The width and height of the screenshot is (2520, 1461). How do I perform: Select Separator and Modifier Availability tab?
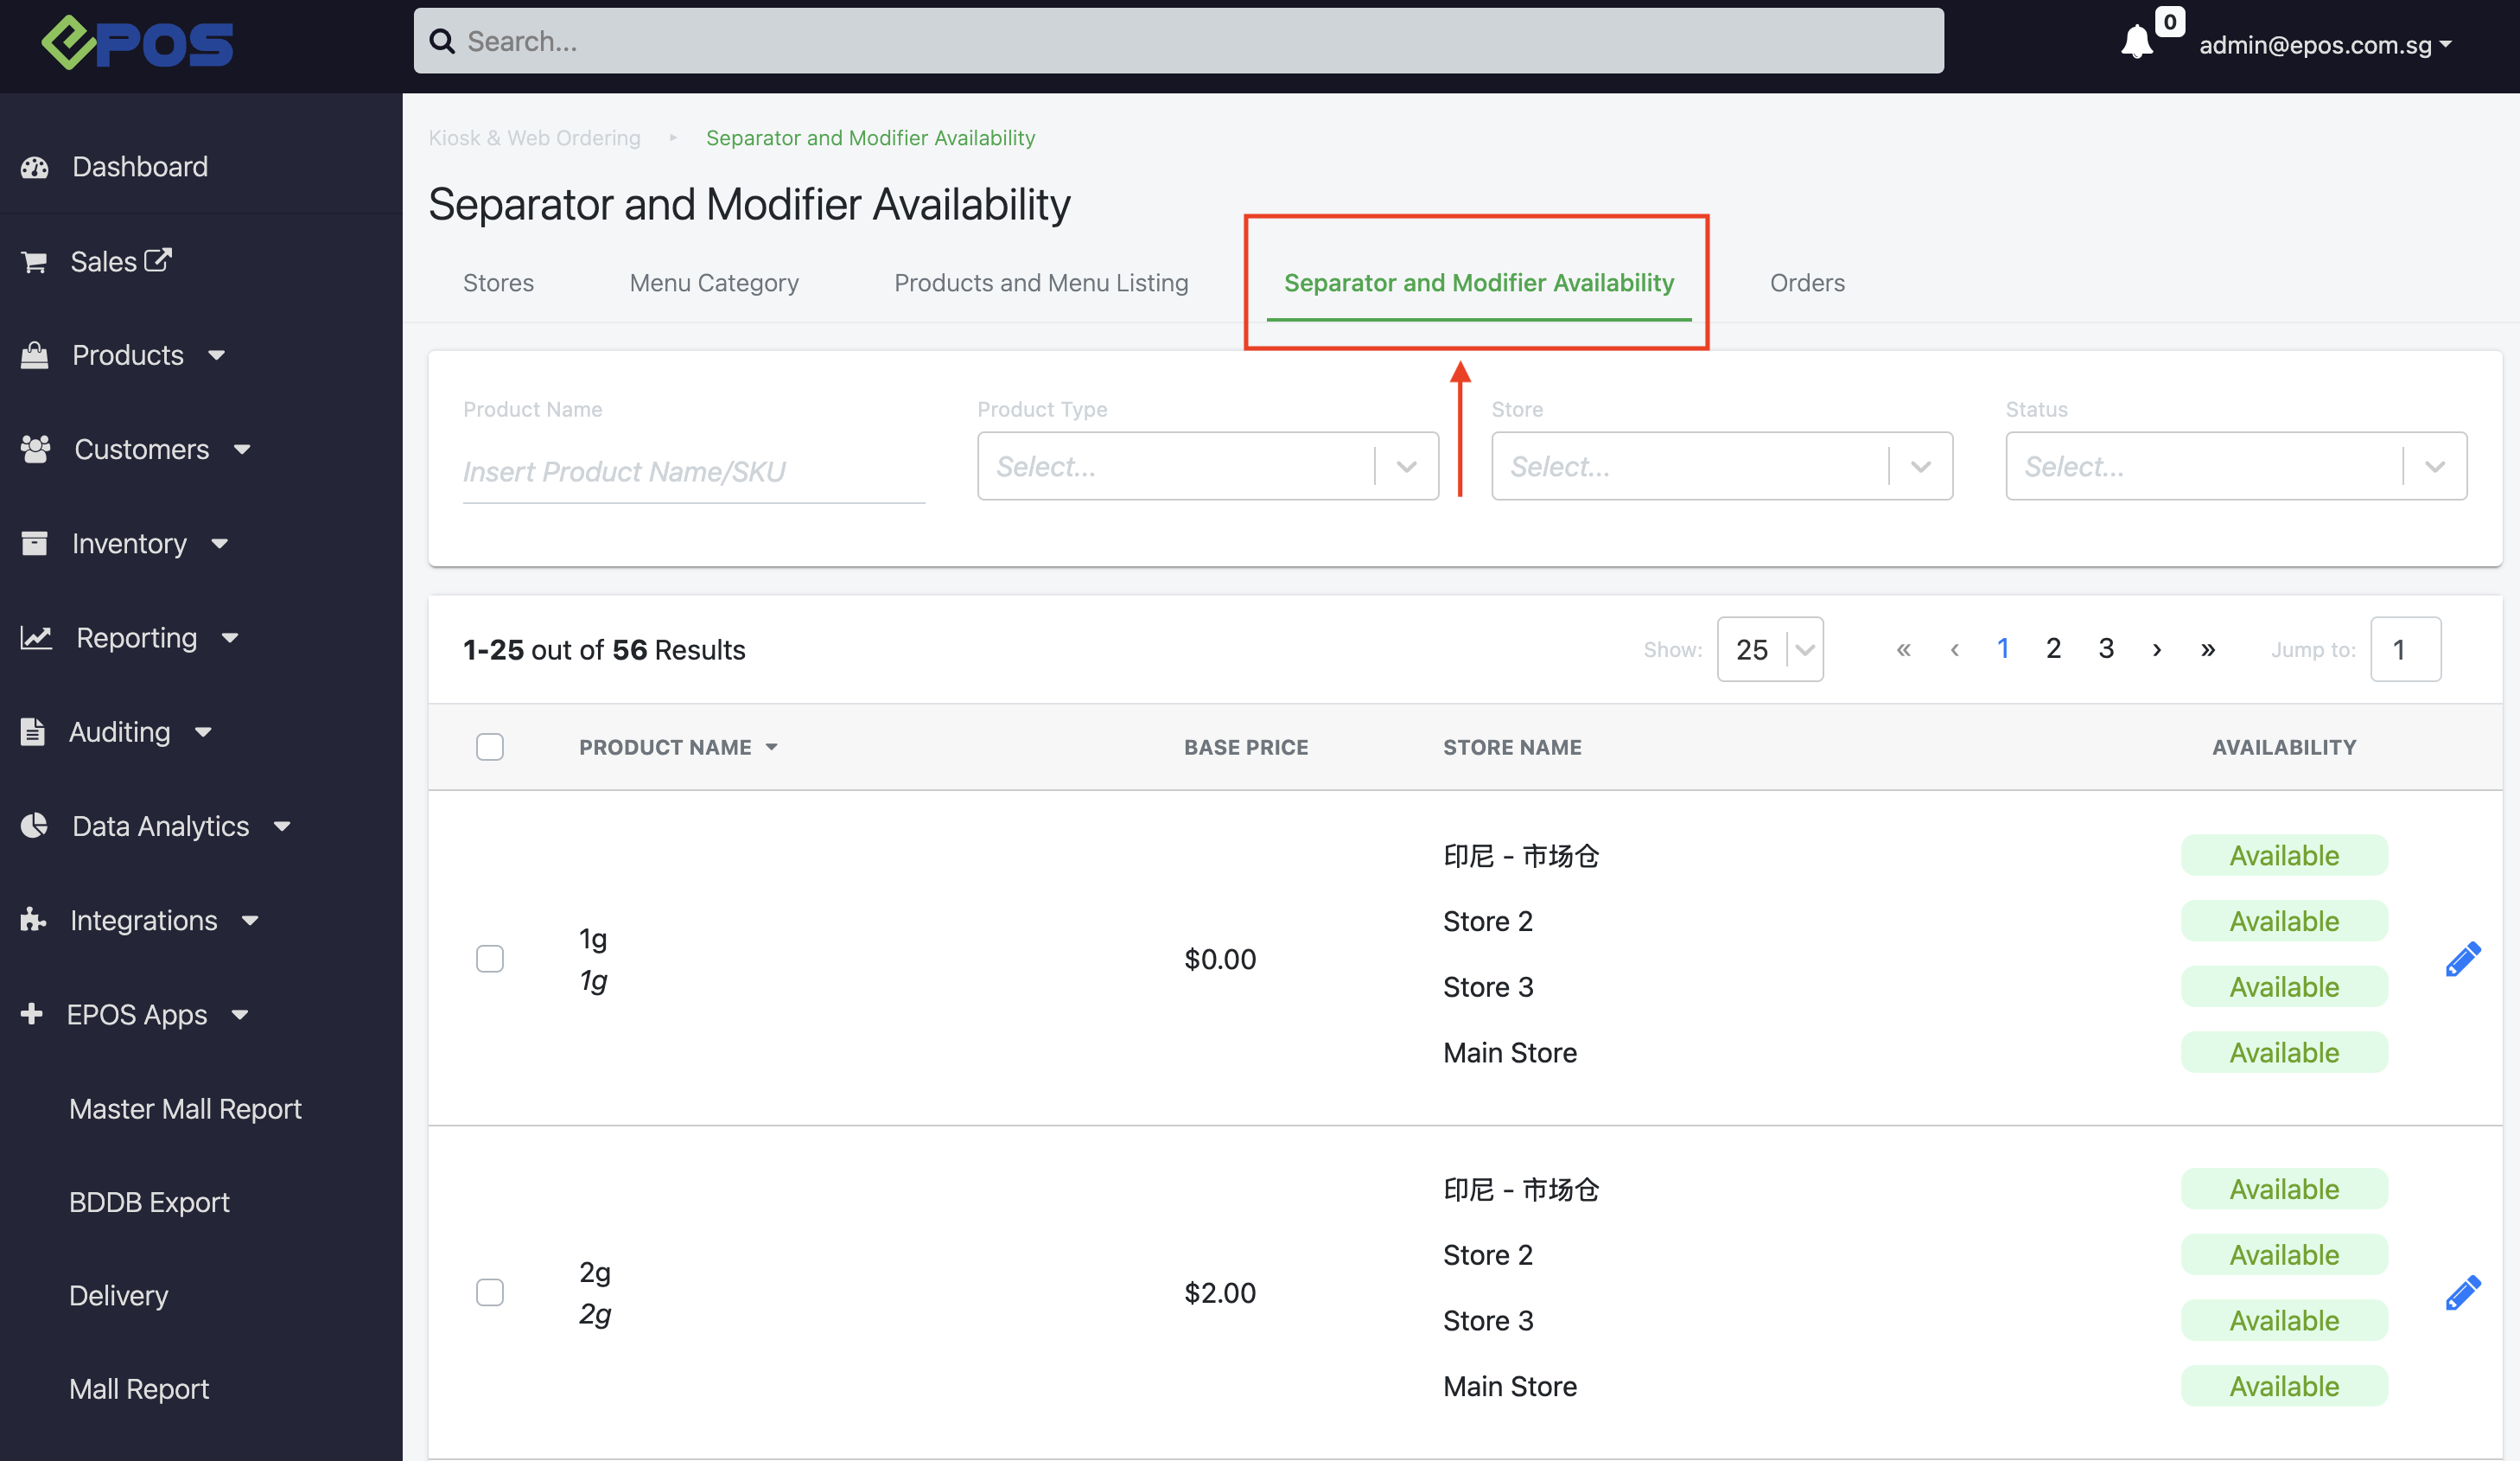click(1478, 284)
